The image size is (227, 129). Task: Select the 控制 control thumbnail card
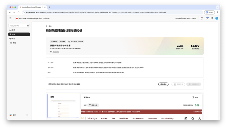[64, 106]
